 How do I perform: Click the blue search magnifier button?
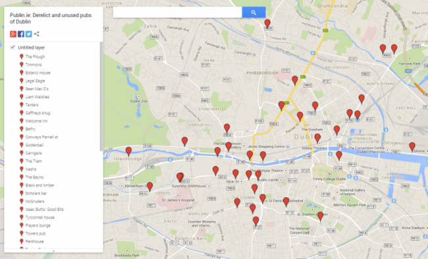point(254,12)
